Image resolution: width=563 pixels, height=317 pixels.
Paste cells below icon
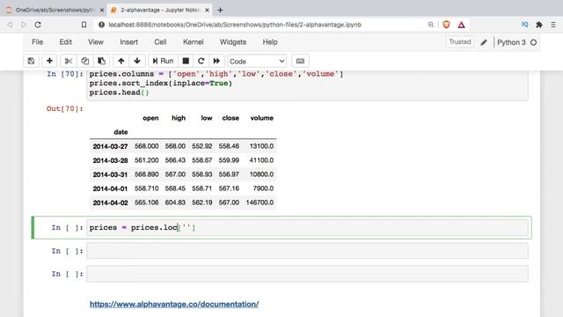point(102,61)
